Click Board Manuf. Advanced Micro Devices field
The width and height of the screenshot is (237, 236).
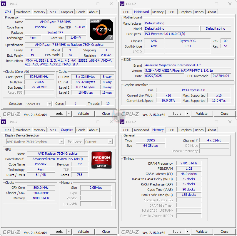[58, 159]
